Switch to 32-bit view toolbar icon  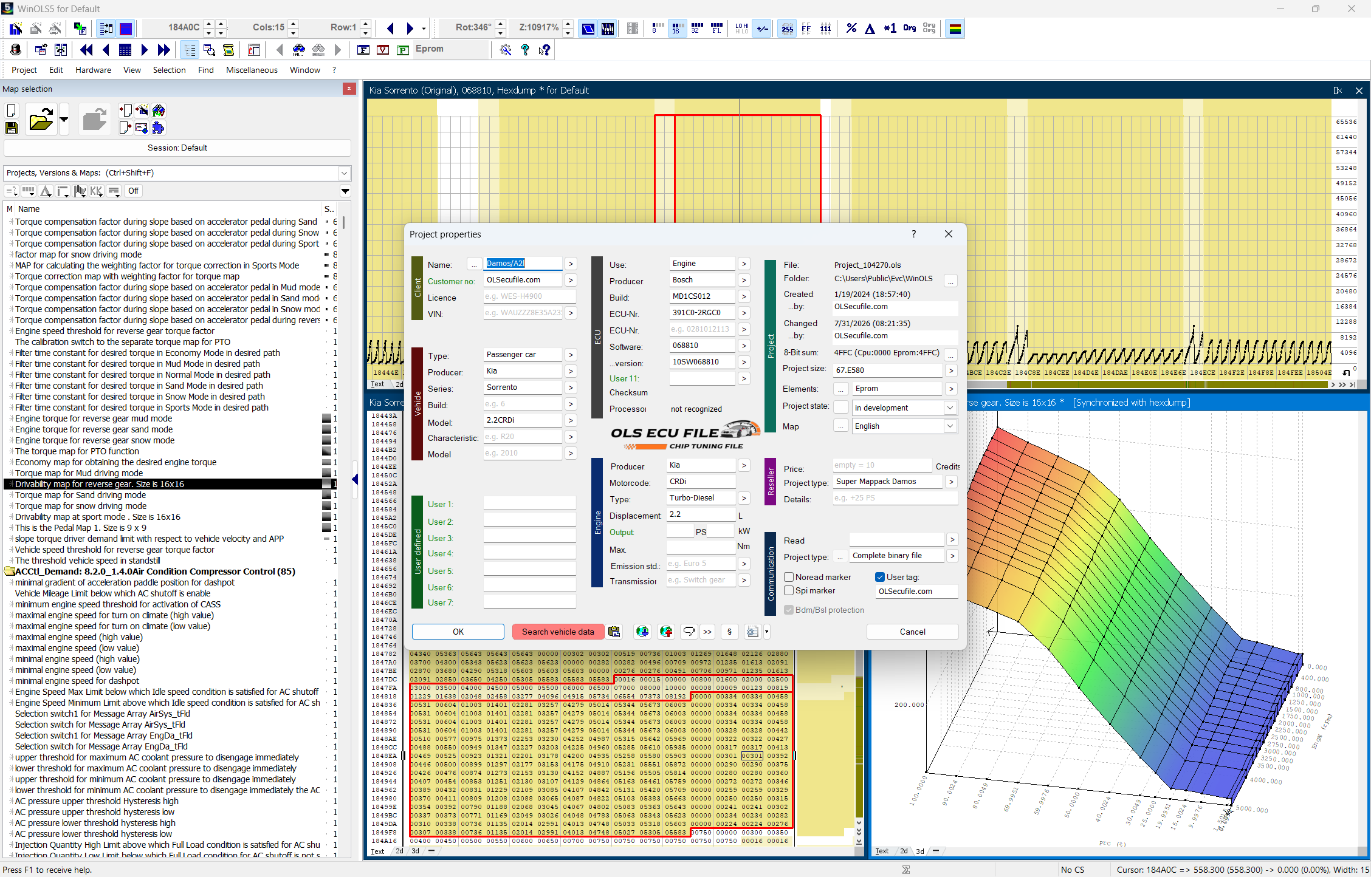click(696, 29)
